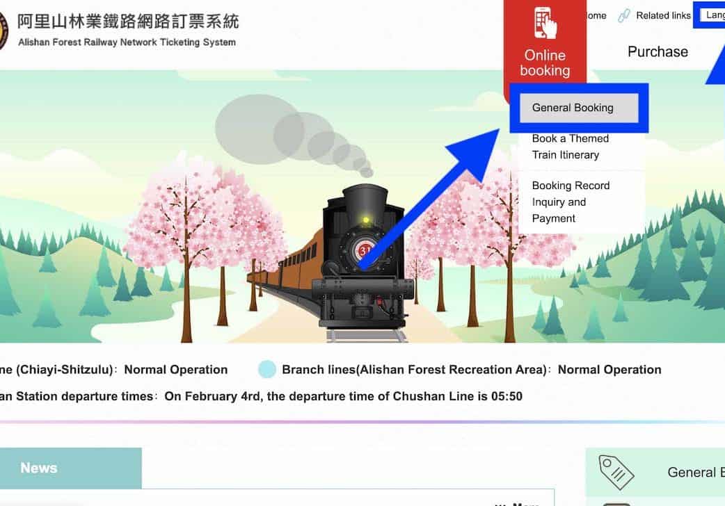Expand the Purchase menu

click(658, 51)
